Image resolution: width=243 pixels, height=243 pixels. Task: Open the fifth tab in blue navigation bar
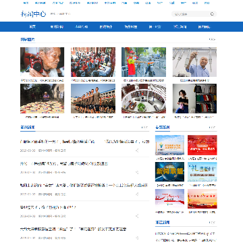[131, 27]
